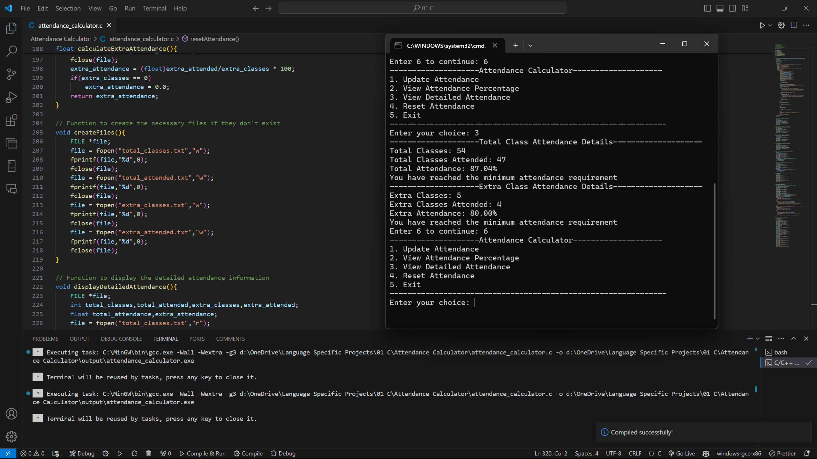Open the Extensions view

click(x=11, y=120)
